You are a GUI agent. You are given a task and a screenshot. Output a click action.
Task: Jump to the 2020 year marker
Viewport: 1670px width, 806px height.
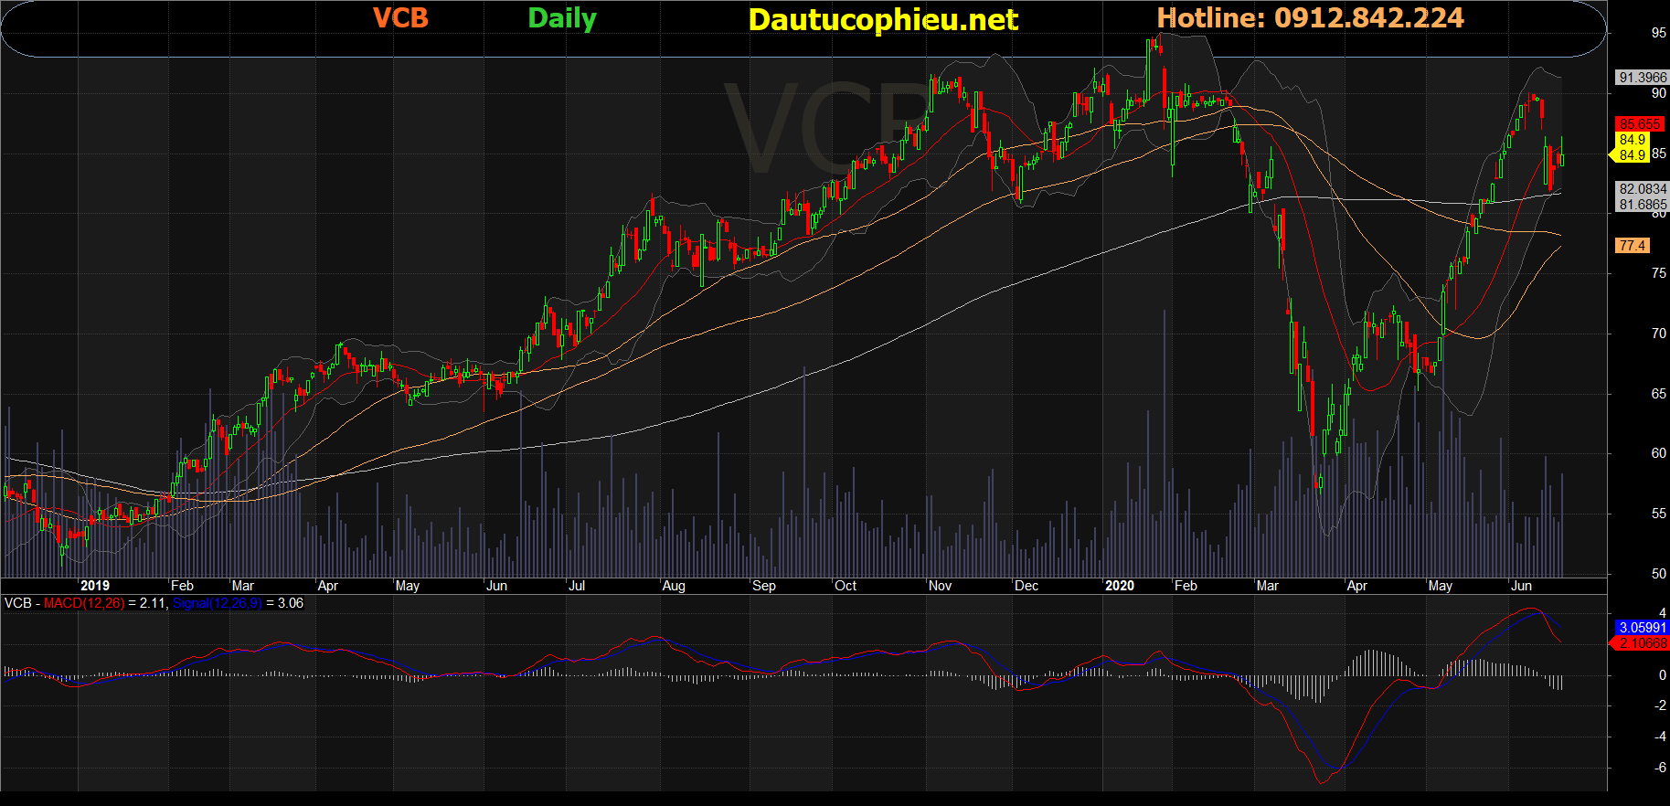tap(1119, 586)
